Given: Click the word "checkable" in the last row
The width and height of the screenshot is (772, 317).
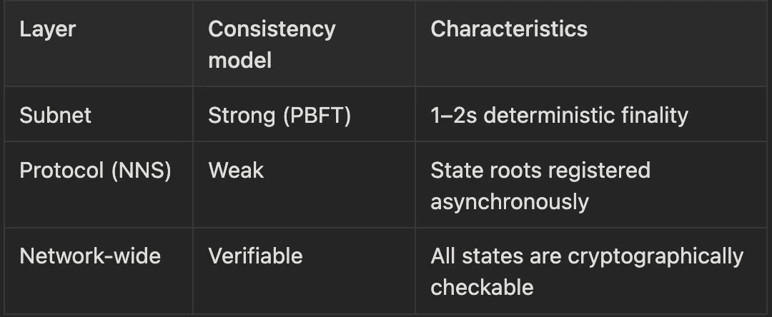Looking at the screenshot, I should click(x=482, y=286).
